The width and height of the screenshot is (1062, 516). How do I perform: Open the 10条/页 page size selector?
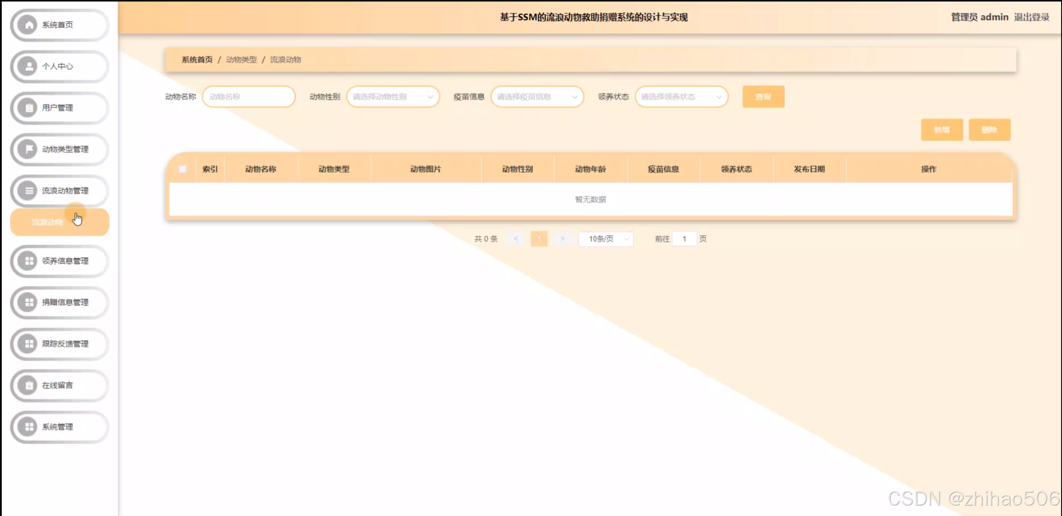tap(605, 239)
